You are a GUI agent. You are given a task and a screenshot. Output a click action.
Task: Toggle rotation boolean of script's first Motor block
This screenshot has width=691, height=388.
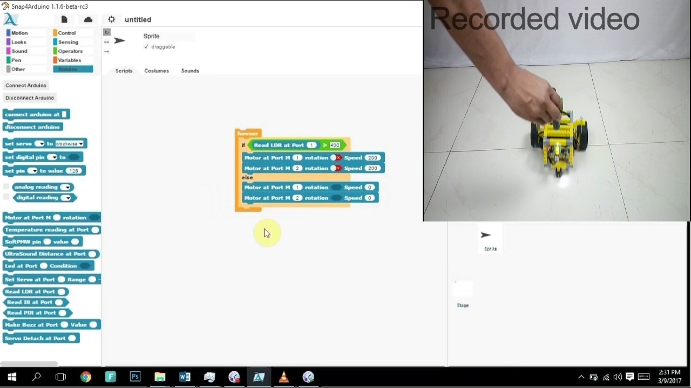point(336,157)
